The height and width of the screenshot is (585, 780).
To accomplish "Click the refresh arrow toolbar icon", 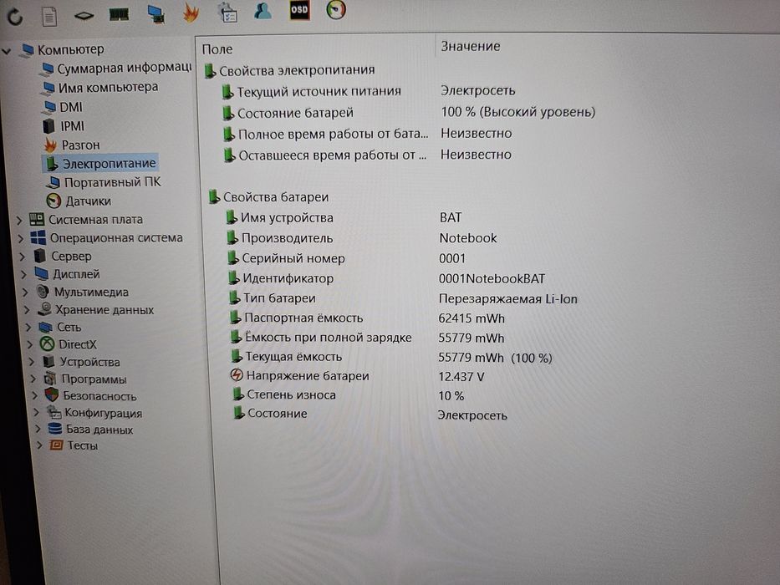I will tap(15, 17).
